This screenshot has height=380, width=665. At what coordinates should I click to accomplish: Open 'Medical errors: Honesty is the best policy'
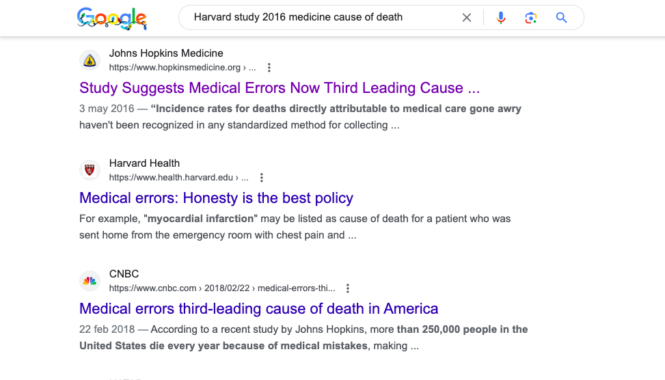(x=216, y=198)
